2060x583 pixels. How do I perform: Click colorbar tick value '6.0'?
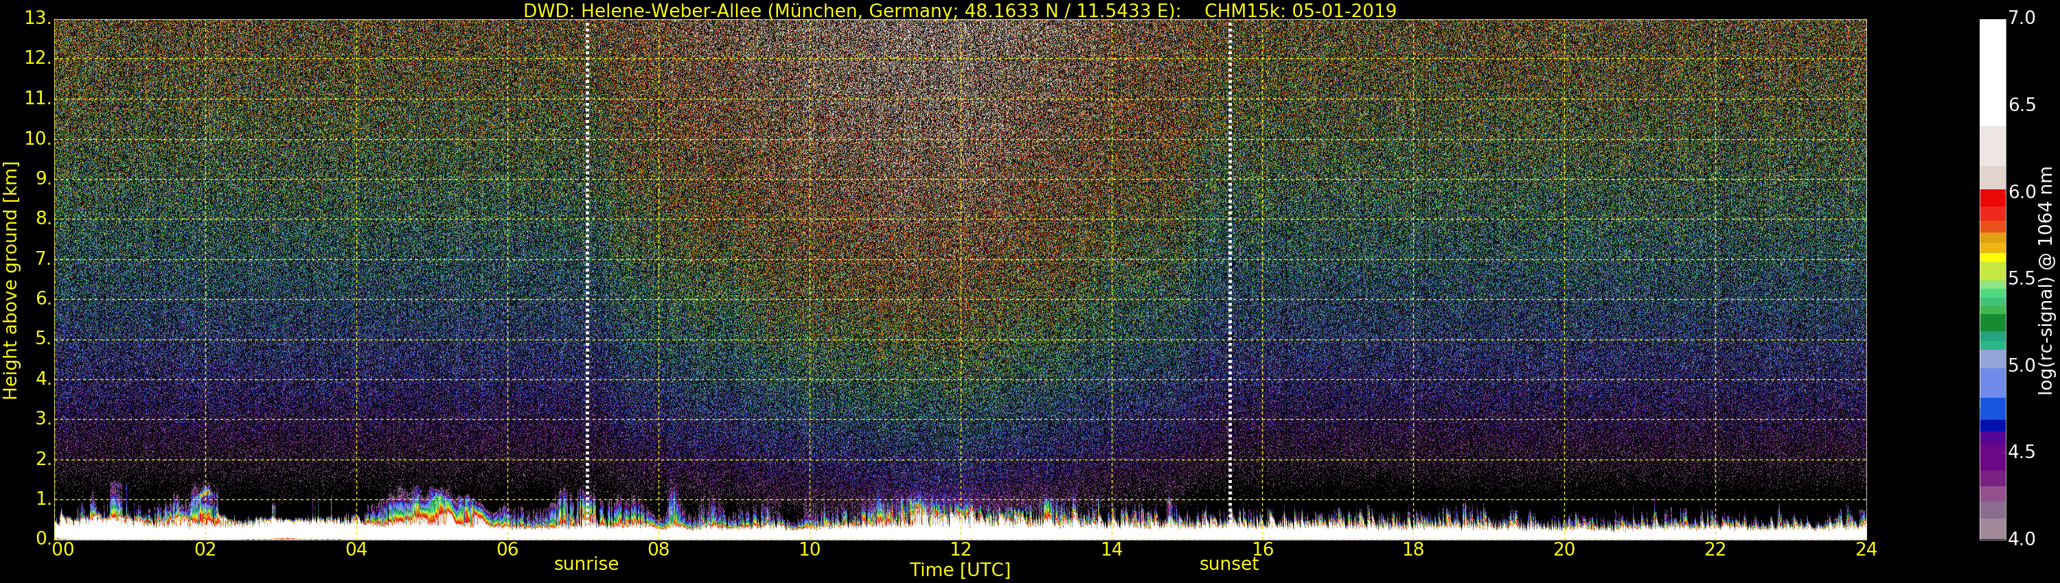pos(2022,191)
